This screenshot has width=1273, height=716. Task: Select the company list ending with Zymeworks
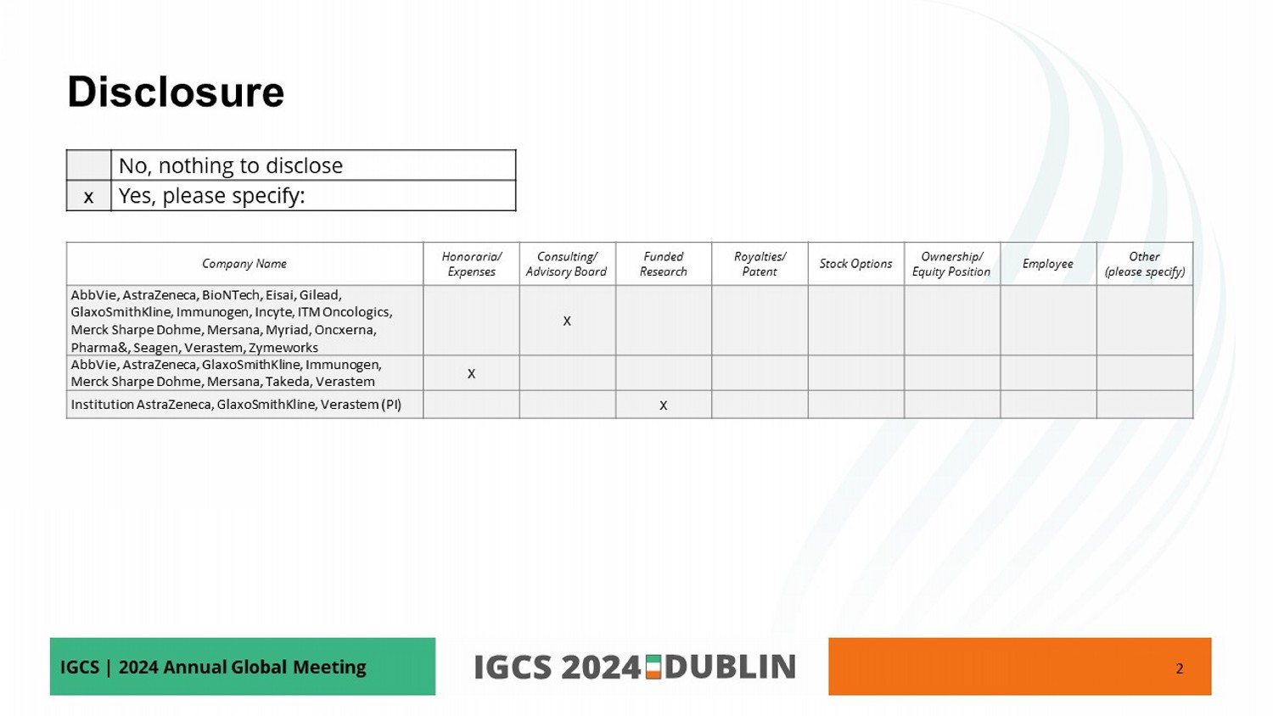[x=232, y=321]
